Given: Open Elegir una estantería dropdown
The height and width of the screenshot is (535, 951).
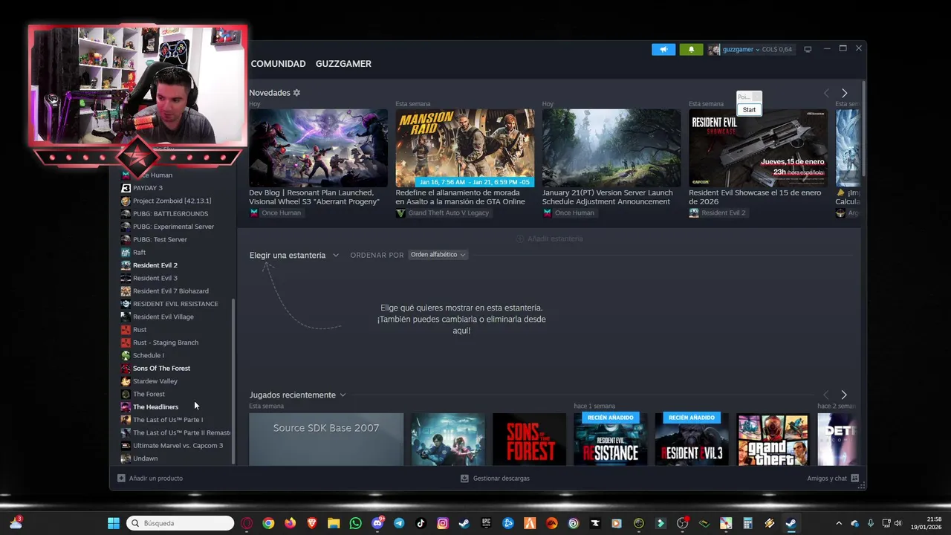Looking at the screenshot, I should pyautogui.click(x=294, y=255).
